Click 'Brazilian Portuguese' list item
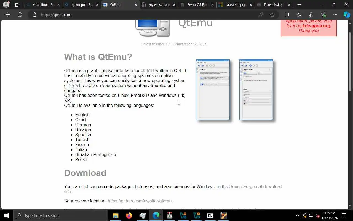 click(x=95, y=154)
